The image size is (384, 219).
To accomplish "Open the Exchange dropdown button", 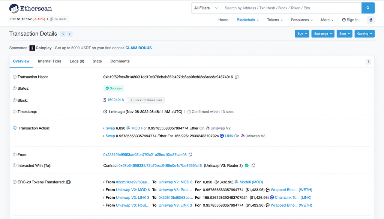I will (323, 34).
